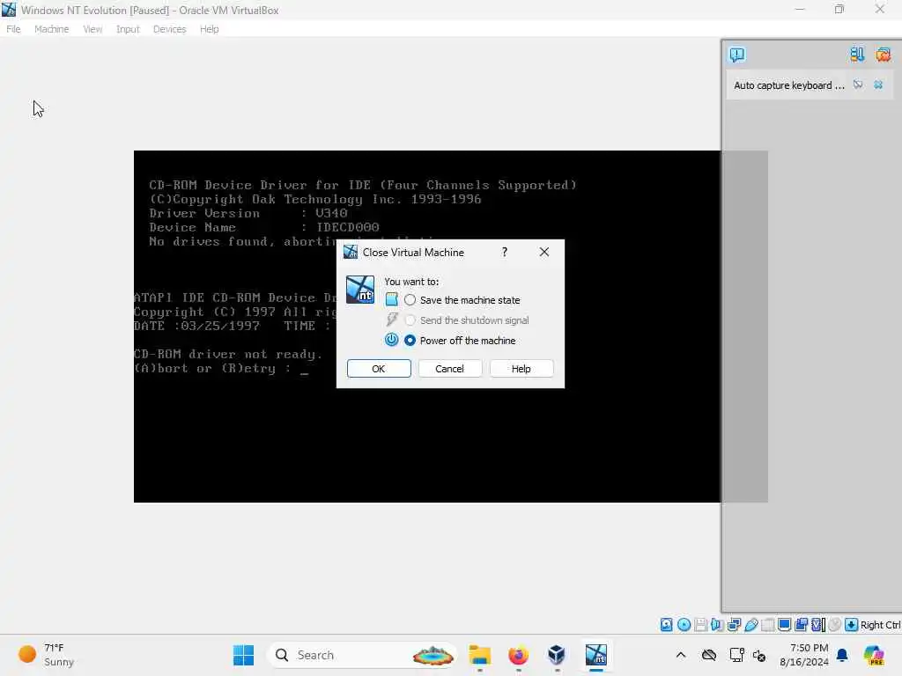Dismiss the Auto capture keyboard notification

pos(878,85)
